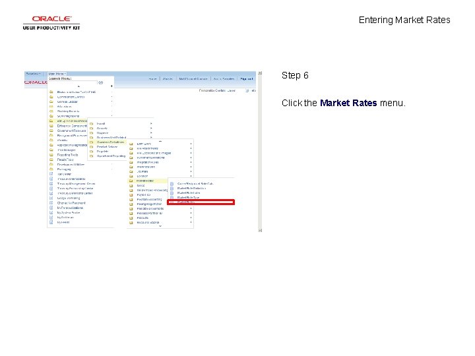Image resolution: width=475 pixels, height=356 pixels.
Task: Open the Location folder
Action: click(x=142, y=176)
